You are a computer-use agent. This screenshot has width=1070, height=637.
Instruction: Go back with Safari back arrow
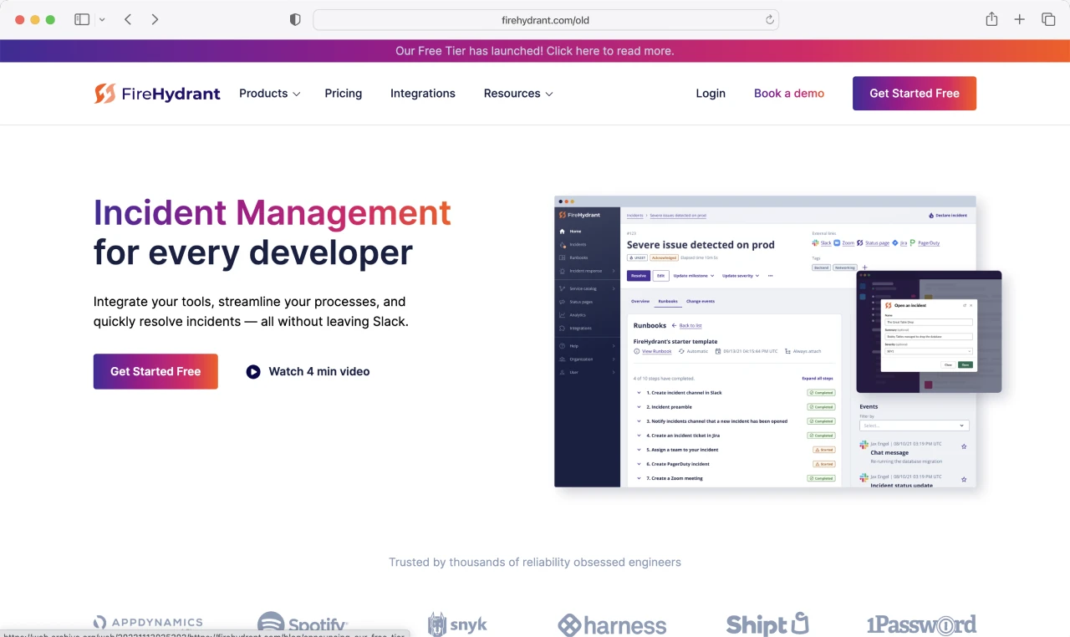point(128,19)
